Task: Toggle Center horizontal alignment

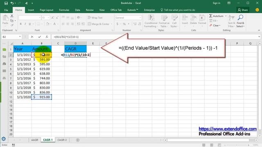Action: click(68, 24)
